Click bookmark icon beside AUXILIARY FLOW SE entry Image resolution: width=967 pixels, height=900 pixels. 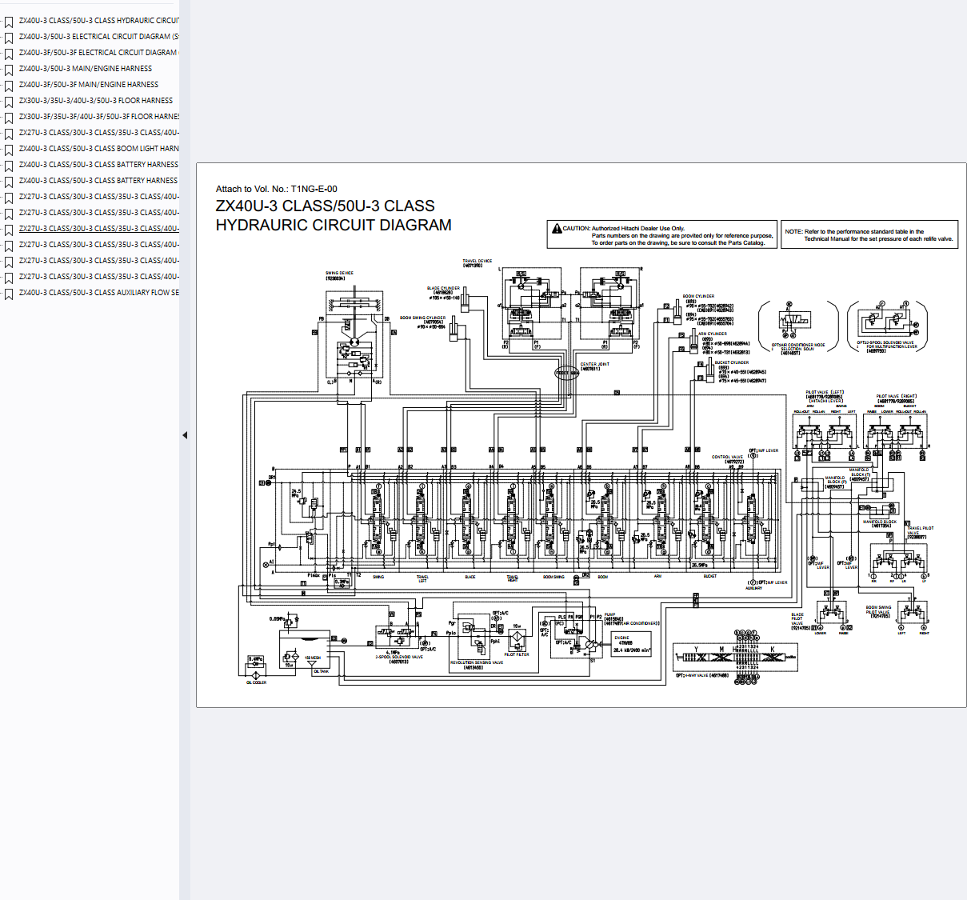tap(9, 294)
